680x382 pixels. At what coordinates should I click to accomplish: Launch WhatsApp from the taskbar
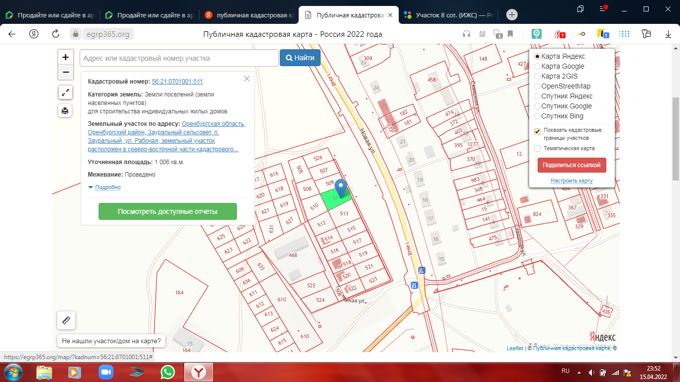[x=168, y=372]
